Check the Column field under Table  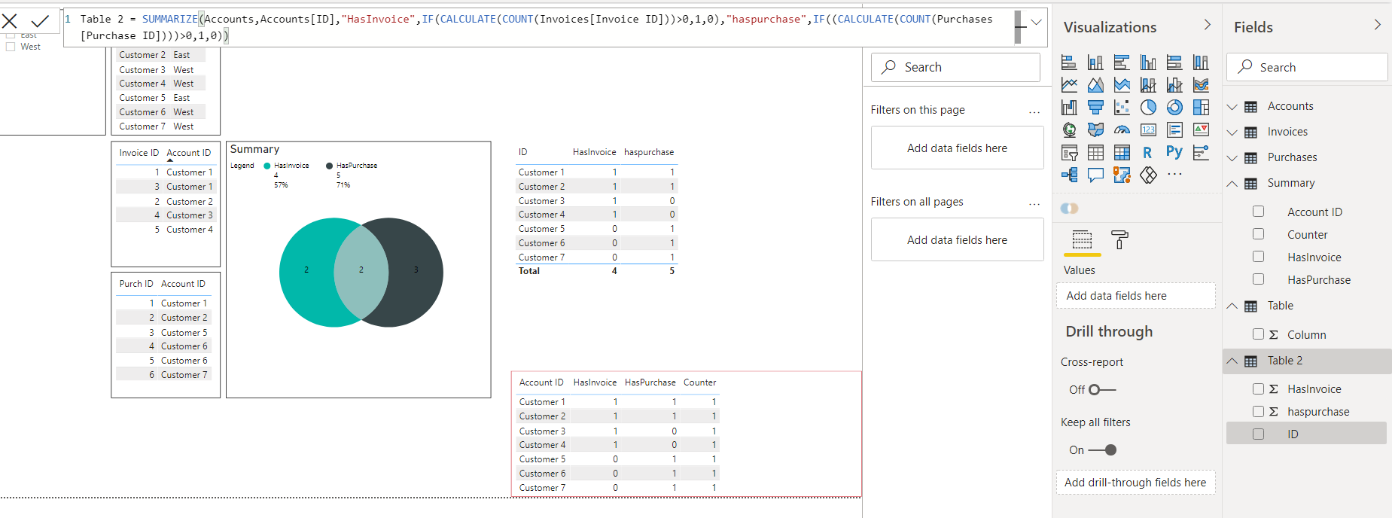pos(1258,334)
